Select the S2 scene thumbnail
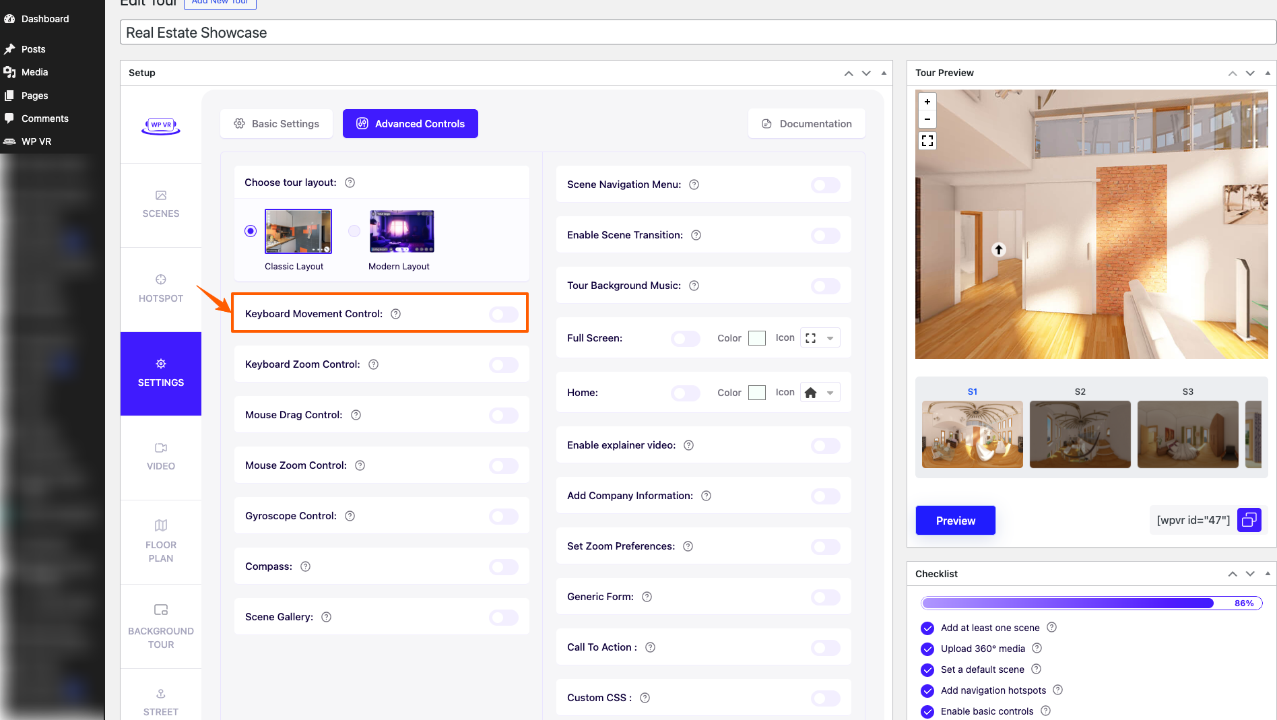The width and height of the screenshot is (1277, 720). pos(1080,434)
